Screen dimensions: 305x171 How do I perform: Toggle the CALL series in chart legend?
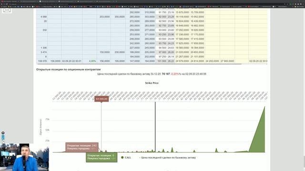[126, 157]
